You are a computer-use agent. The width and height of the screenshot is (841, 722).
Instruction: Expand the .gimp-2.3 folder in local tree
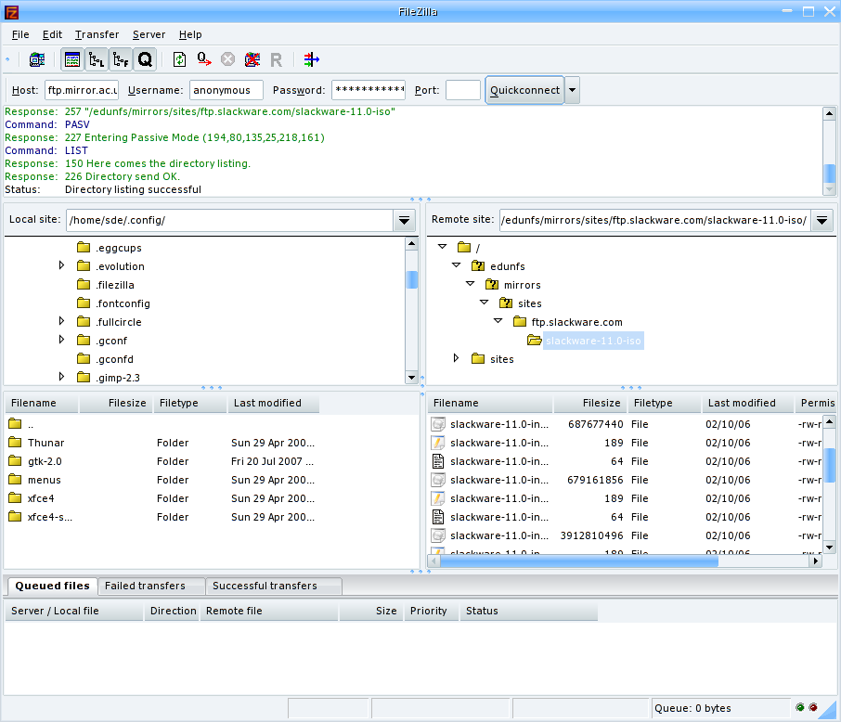[61, 377]
